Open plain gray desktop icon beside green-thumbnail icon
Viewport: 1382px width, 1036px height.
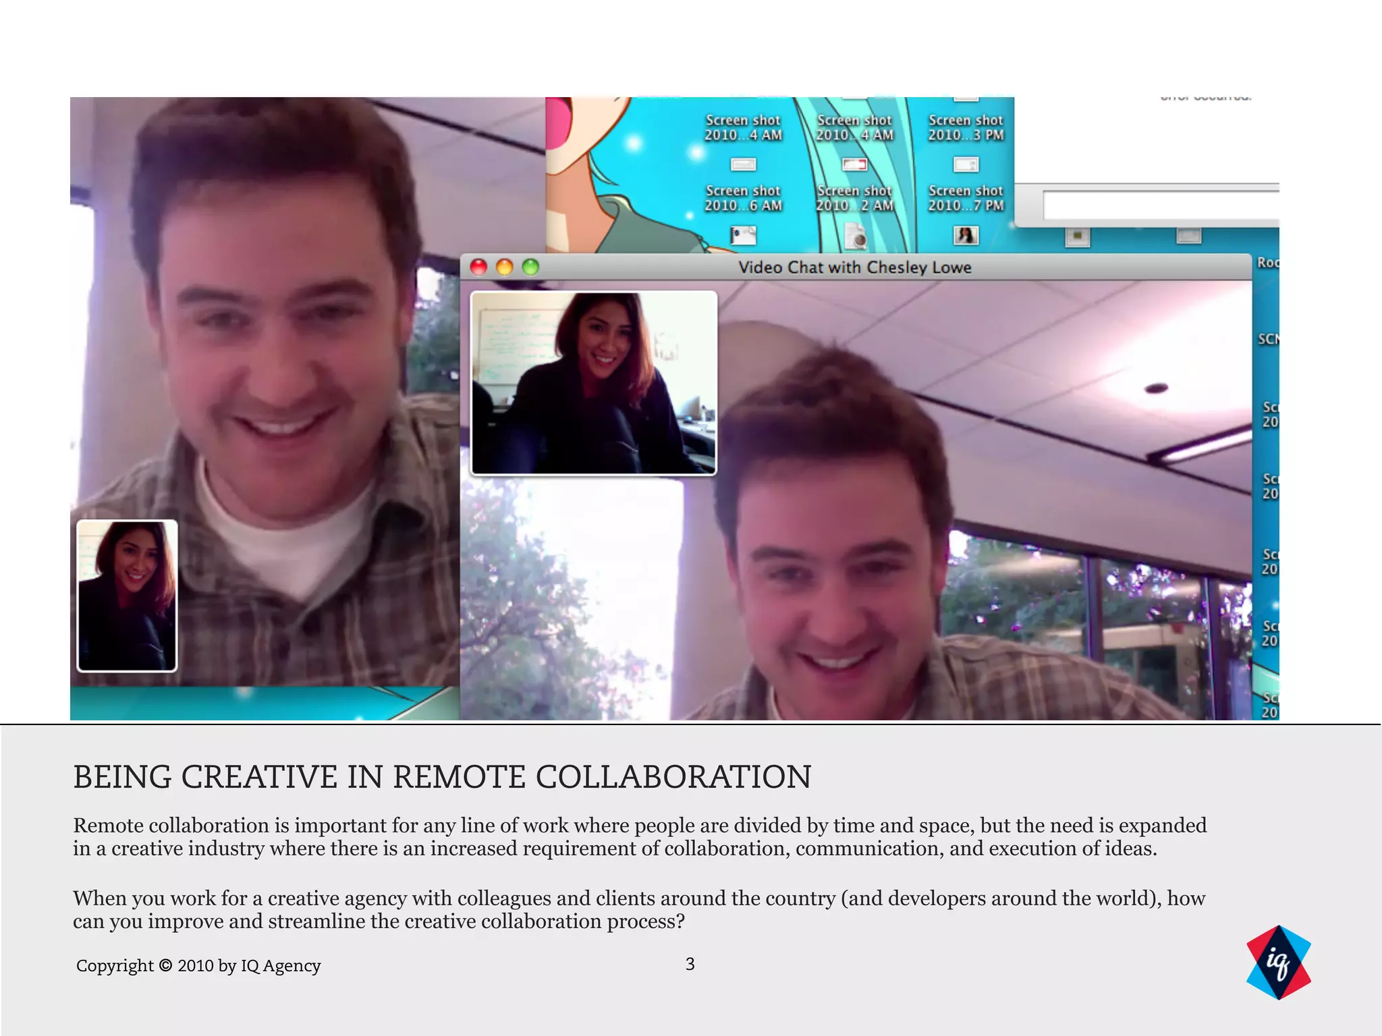click(1189, 235)
